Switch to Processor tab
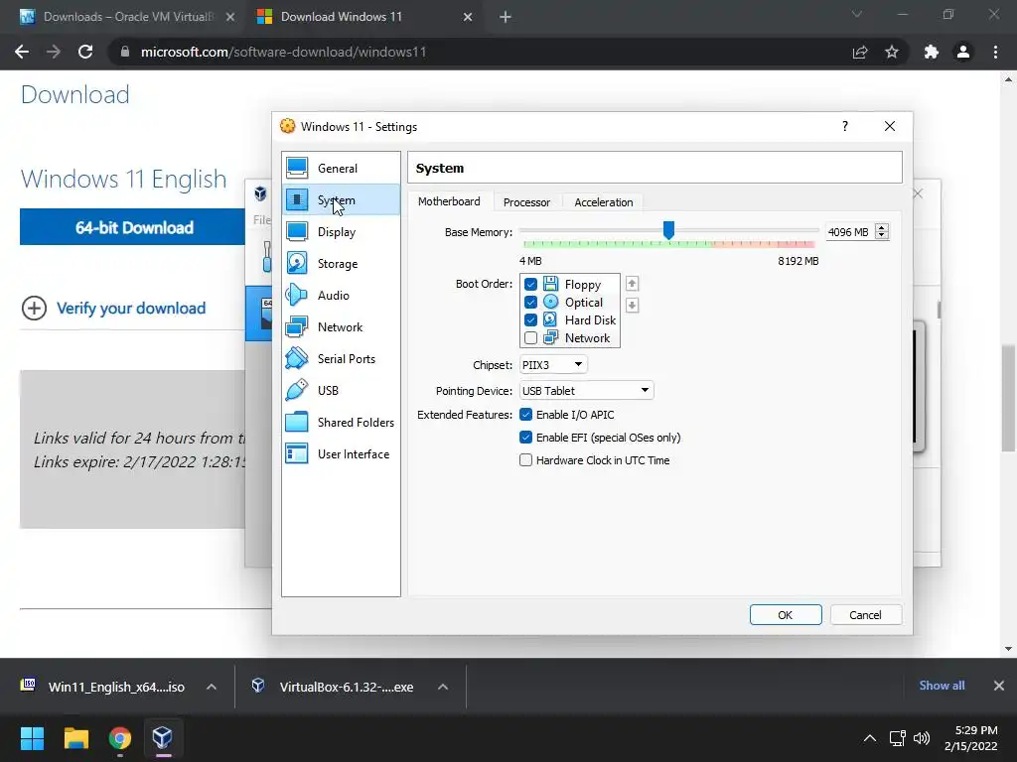This screenshot has height=762, width=1017. pyautogui.click(x=526, y=202)
